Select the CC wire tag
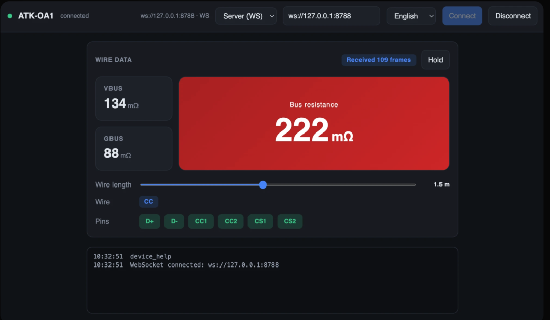The height and width of the screenshot is (320, 550). pos(148,202)
